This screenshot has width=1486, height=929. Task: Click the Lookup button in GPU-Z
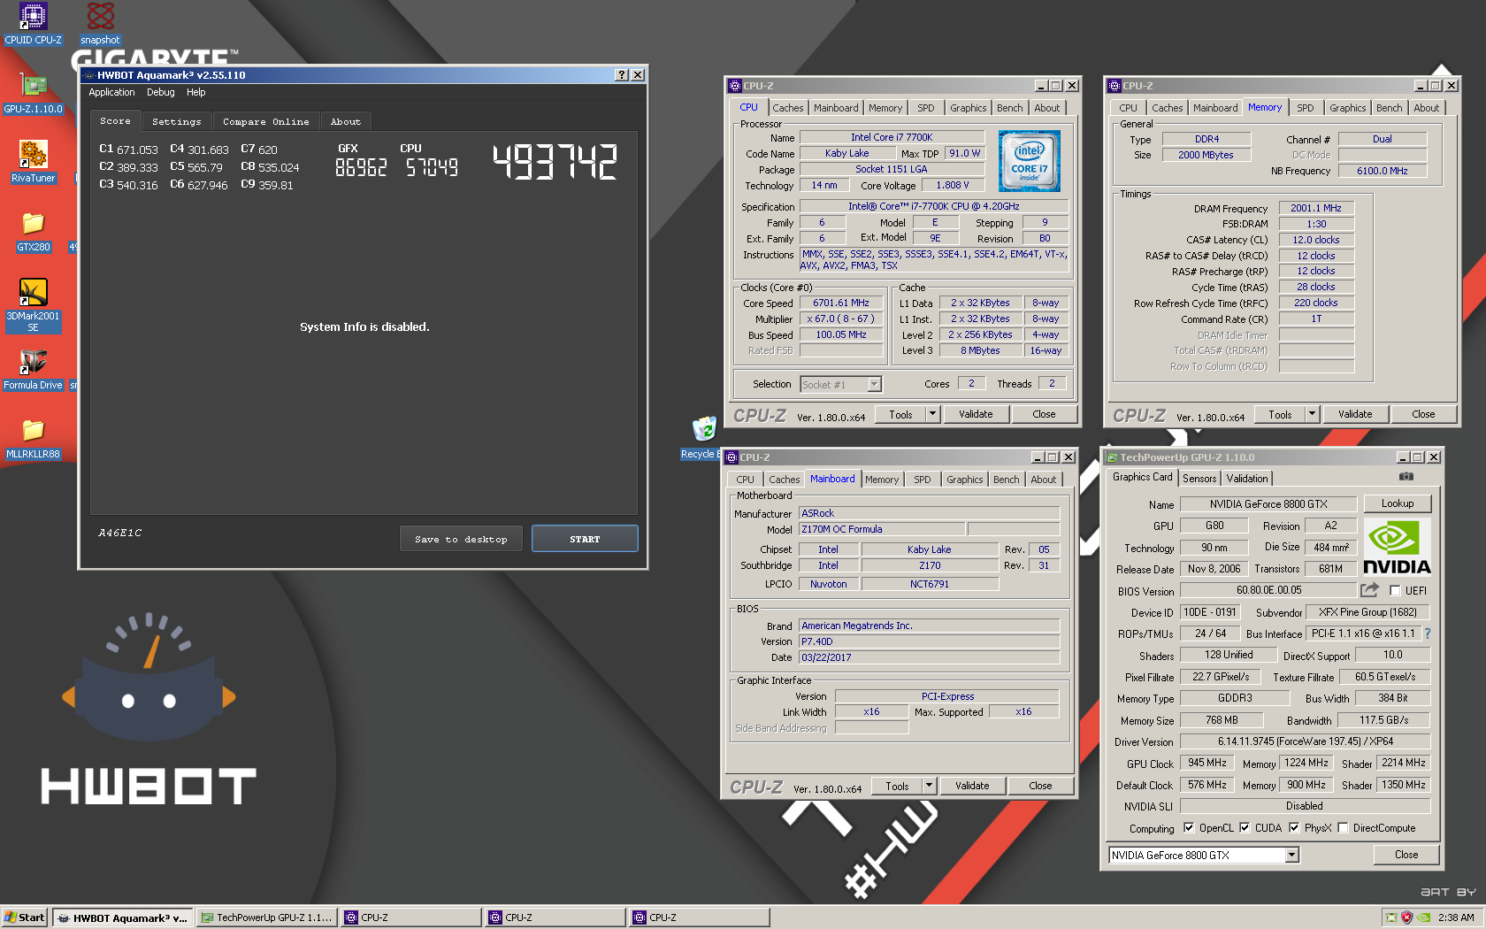(1398, 503)
